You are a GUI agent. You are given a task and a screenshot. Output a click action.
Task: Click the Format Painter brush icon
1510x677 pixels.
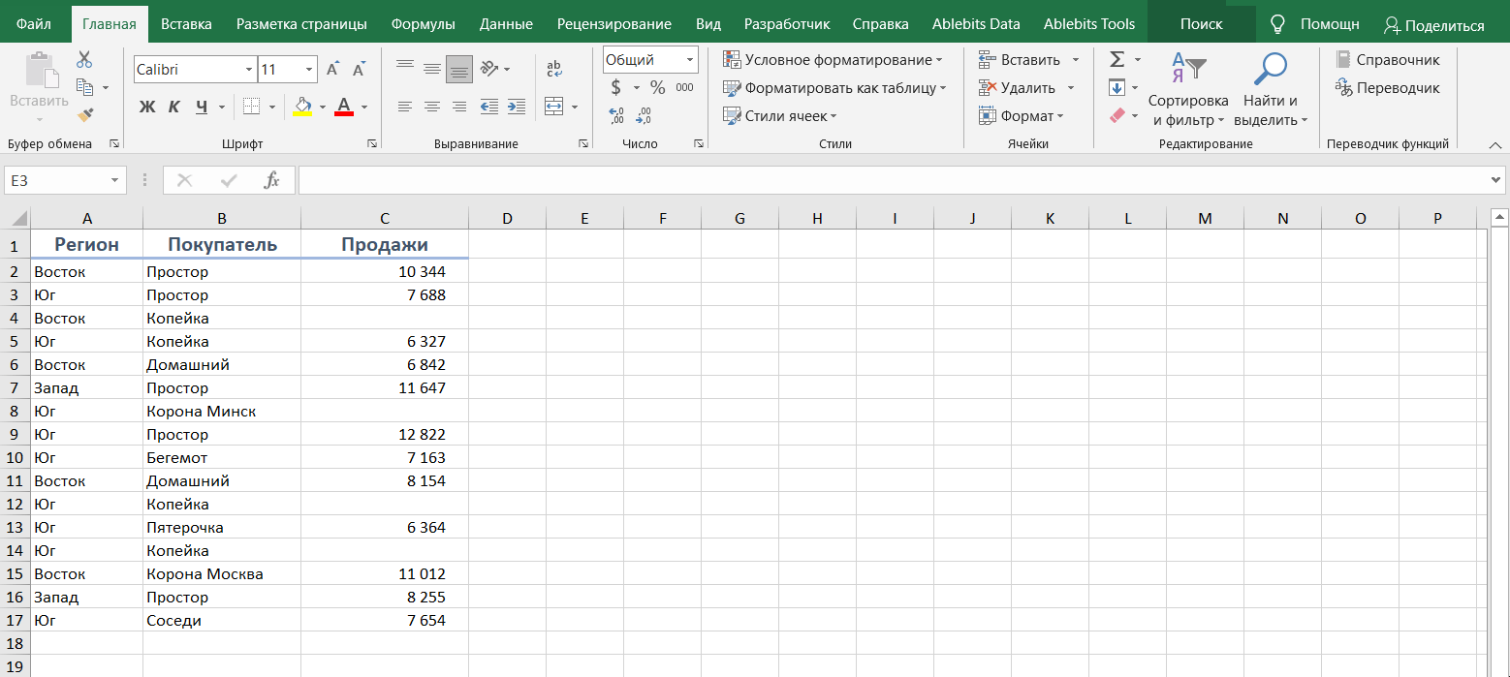85,115
